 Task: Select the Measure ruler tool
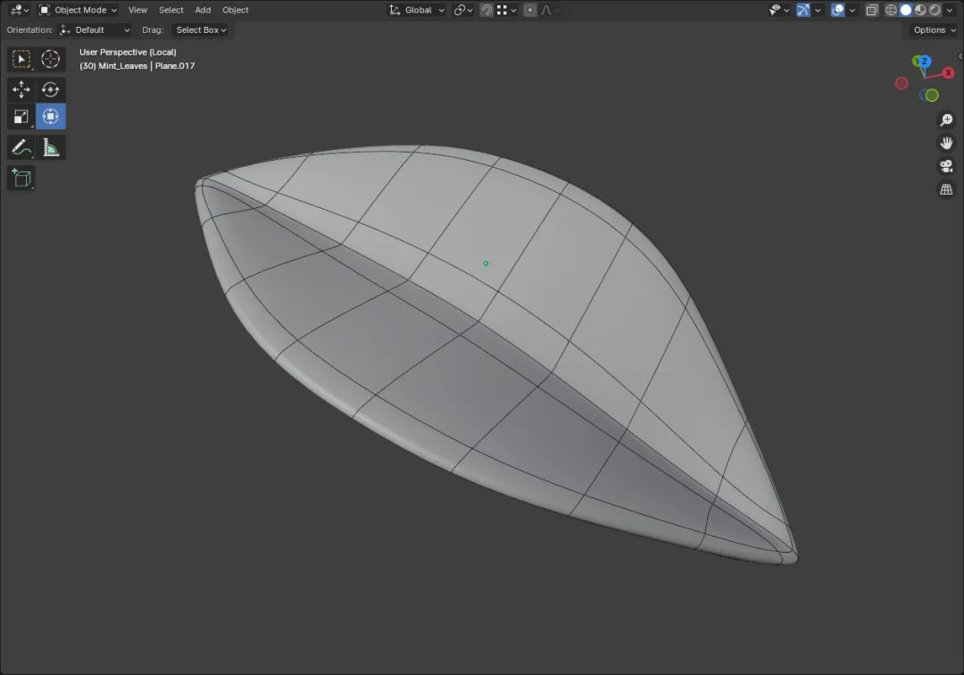coord(50,147)
